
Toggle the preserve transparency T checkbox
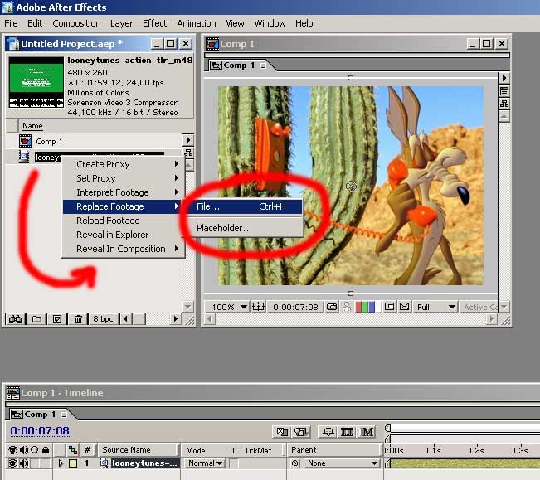(x=234, y=463)
